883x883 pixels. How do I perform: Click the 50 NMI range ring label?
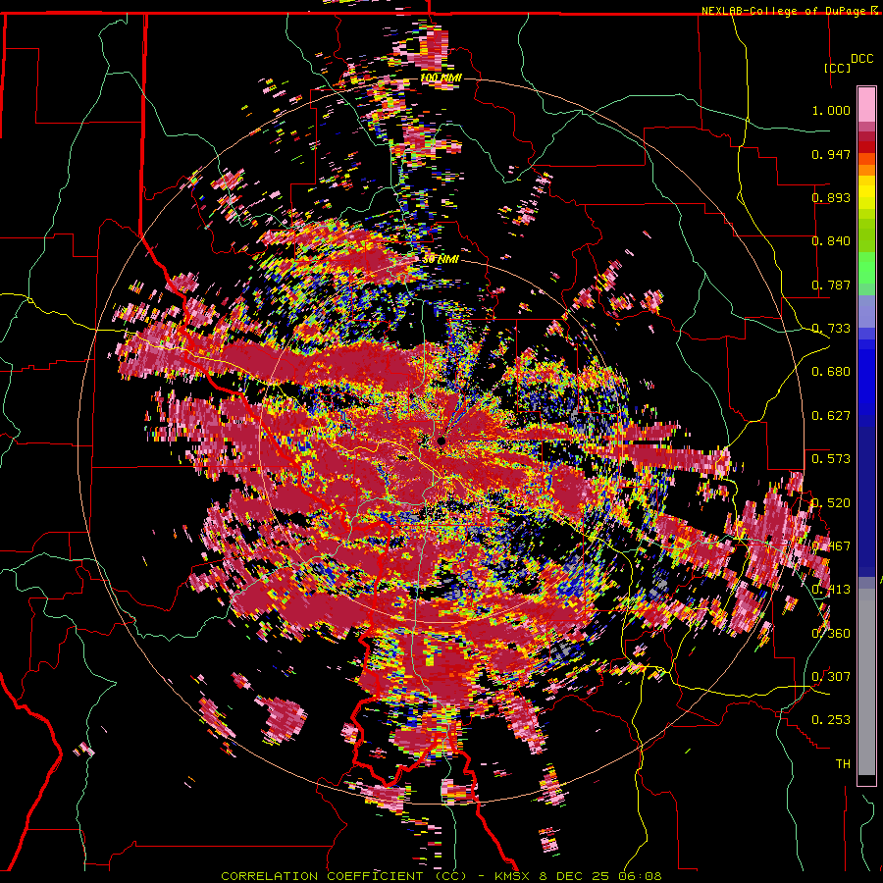(441, 260)
